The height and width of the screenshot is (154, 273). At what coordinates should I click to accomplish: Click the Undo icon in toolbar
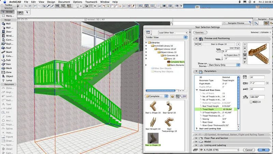35,6
